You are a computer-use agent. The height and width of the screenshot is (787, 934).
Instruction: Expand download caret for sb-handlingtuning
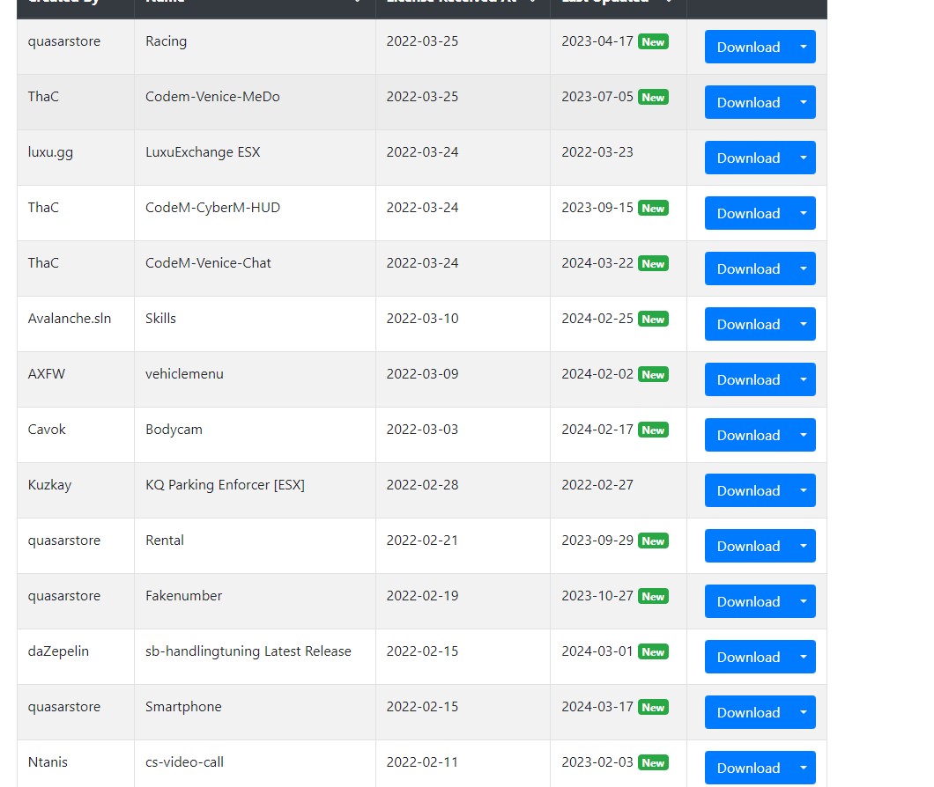(804, 657)
